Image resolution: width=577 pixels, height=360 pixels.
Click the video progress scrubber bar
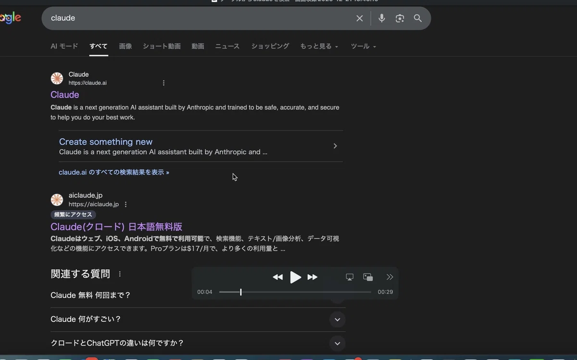click(x=295, y=292)
